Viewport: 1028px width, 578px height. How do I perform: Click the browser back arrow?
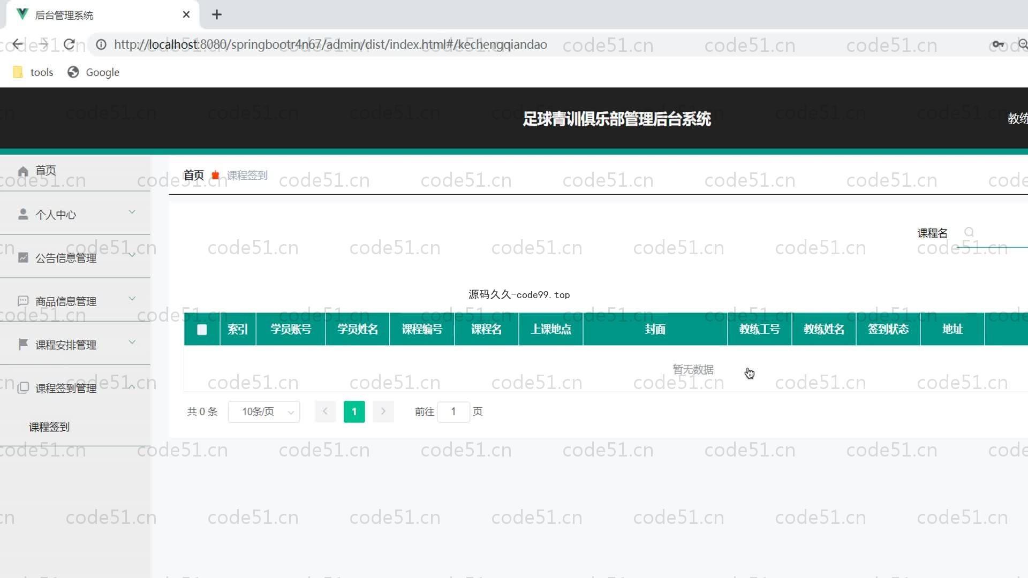pyautogui.click(x=18, y=44)
